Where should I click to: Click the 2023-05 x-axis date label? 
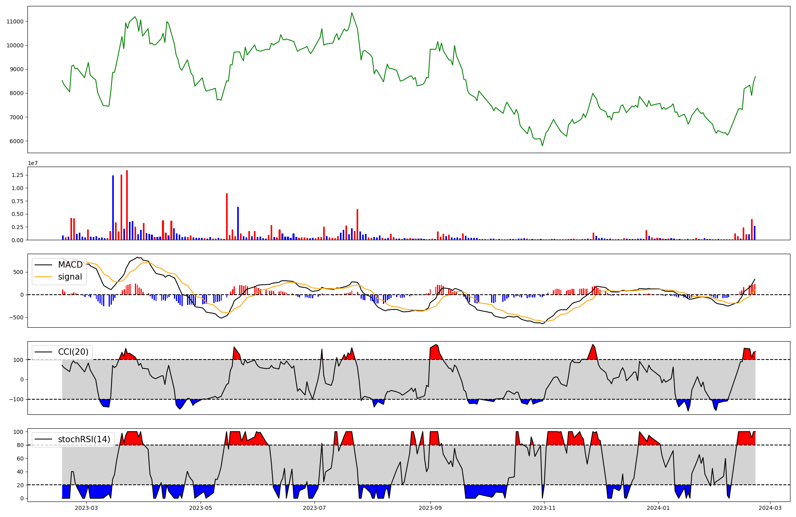click(x=201, y=508)
